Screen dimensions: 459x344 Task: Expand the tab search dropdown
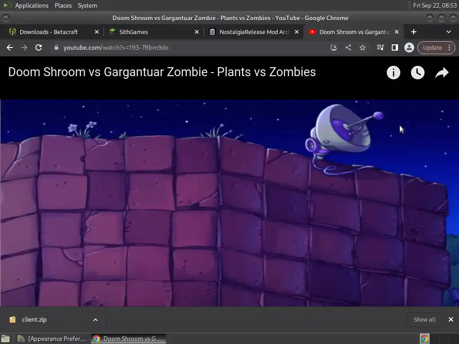[x=448, y=32]
